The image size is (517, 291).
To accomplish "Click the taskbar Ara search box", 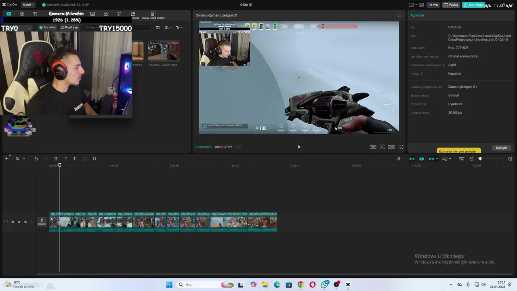I will (206, 285).
